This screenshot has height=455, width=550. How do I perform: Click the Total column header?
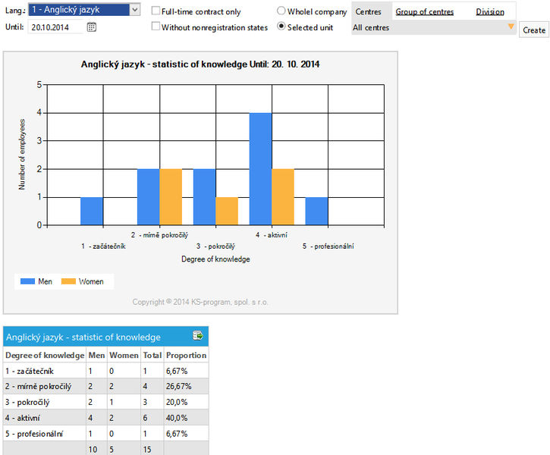(x=152, y=355)
